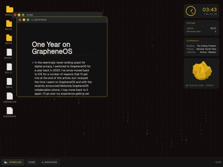Viewport: 223px width, 167px height.
Task: Click the A_GRAPHENE window title text
Action: pyautogui.click(x=39, y=20)
